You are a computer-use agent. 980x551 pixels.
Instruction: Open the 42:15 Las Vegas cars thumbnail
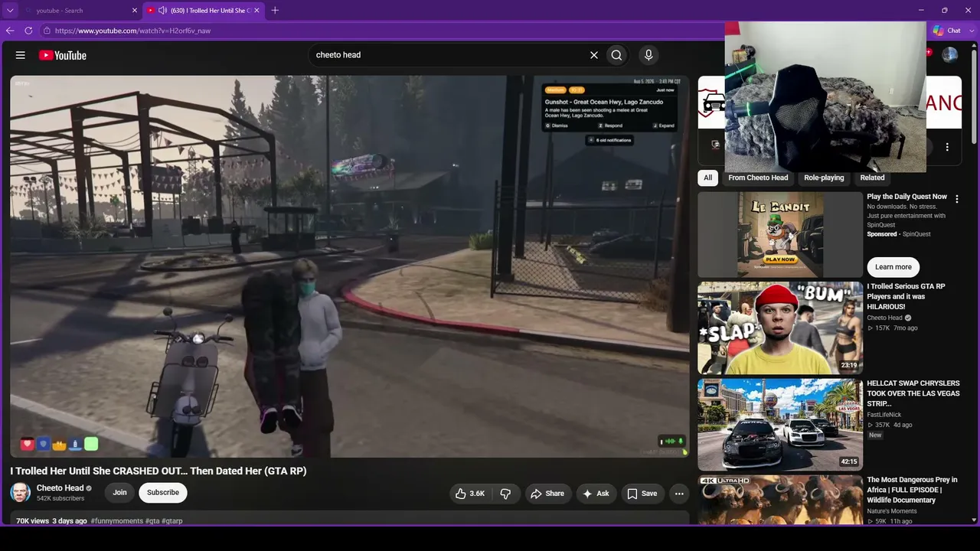click(780, 424)
